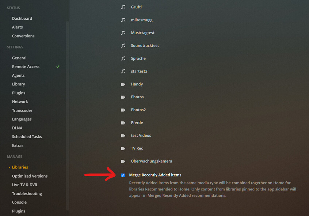The height and width of the screenshot is (216, 309).
Task: Click the video camera icon beside Handy
Action: tap(123, 84)
